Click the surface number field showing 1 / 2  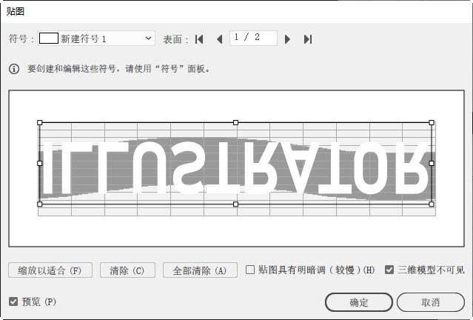[253, 38]
